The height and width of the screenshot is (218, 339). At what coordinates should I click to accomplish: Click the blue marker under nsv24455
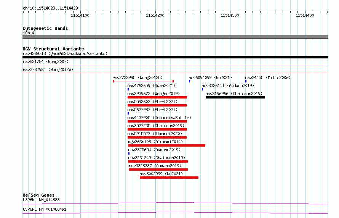[246, 81]
